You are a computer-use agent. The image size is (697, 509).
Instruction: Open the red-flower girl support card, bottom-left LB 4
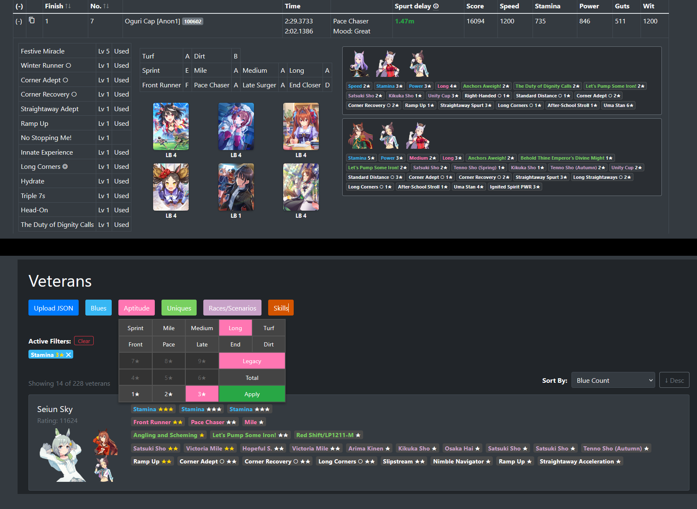(171, 187)
